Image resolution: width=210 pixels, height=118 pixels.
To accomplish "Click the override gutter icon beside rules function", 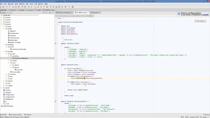I will tap(55, 43).
